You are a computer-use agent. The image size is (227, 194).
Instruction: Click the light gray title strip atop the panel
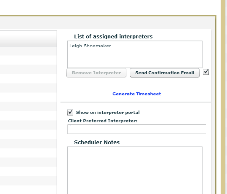pyautogui.click(x=107, y=22)
